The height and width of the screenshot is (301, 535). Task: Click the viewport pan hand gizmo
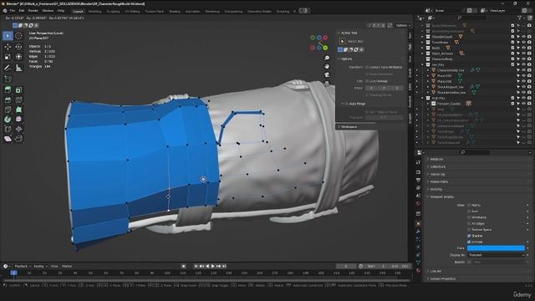point(327,66)
